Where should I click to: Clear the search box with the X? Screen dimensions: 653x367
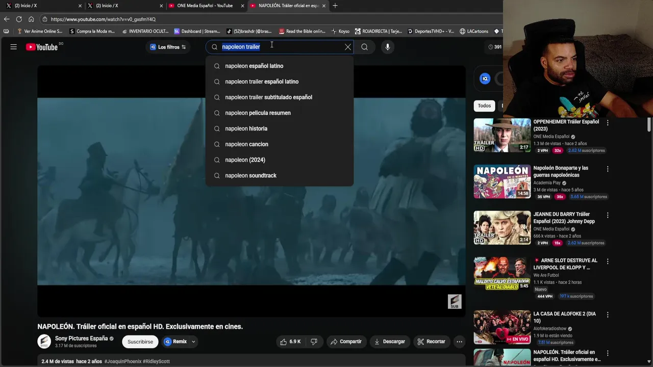(348, 47)
